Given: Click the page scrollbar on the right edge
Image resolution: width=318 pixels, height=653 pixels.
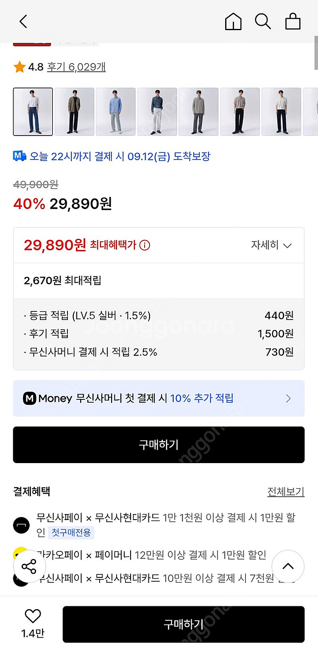Looking at the screenshot, I should 316,53.
